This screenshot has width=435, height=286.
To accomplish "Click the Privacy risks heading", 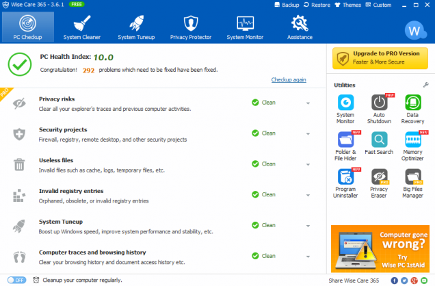I will point(57,99).
